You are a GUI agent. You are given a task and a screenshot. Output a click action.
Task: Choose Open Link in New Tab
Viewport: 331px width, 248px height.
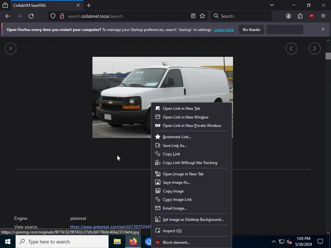pyautogui.click(x=191, y=108)
